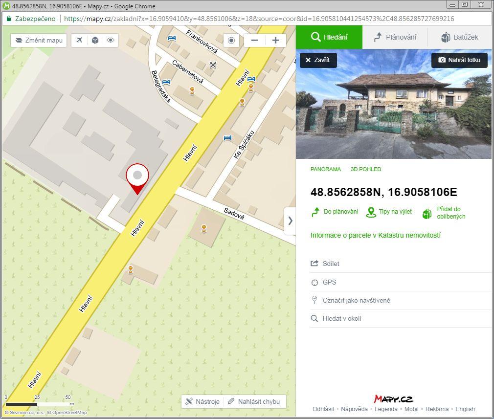Click the green secure padlock icon

(9, 19)
